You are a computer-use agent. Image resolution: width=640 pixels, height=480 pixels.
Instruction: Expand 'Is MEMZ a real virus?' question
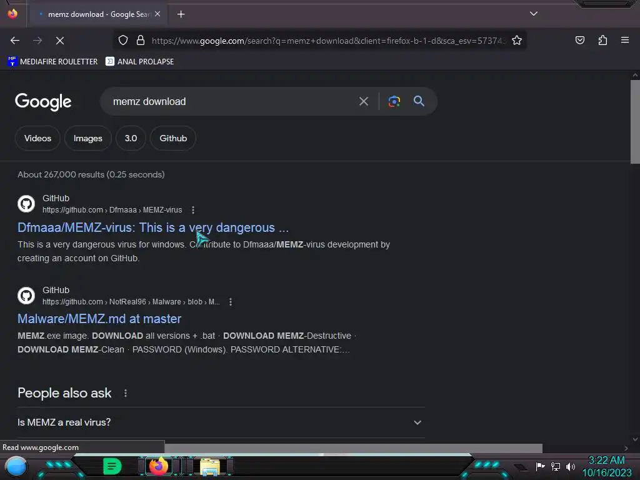tap(221, 422)
